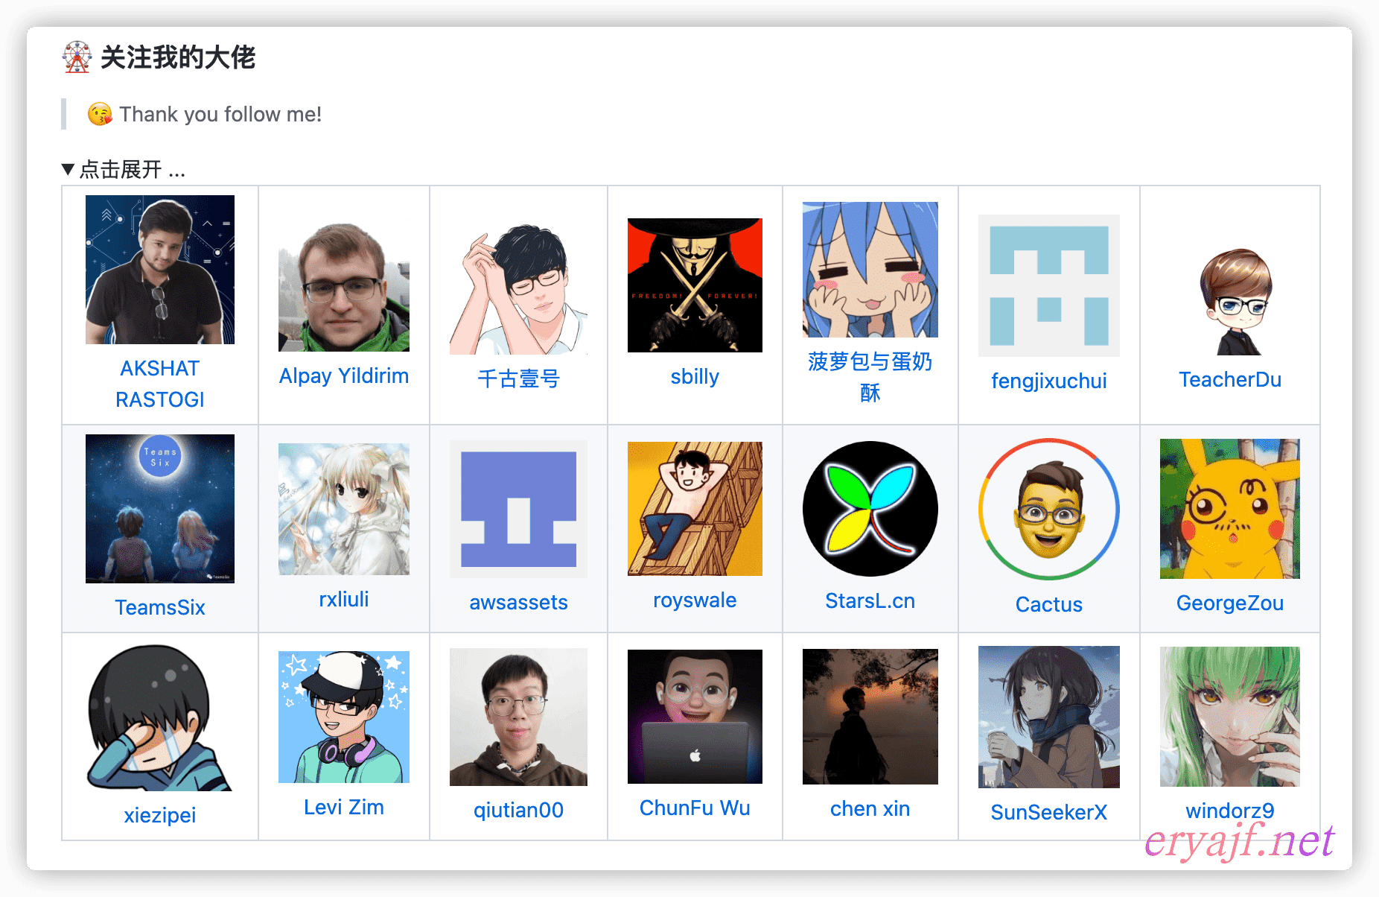
Task: Click GeorgeZou's Pikachu avatar
Action: (x=1229, y=509)
